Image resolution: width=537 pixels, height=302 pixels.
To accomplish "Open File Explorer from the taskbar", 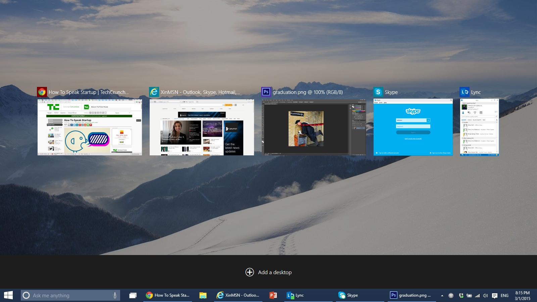I will pyautogui.click(x=203, y=295).
